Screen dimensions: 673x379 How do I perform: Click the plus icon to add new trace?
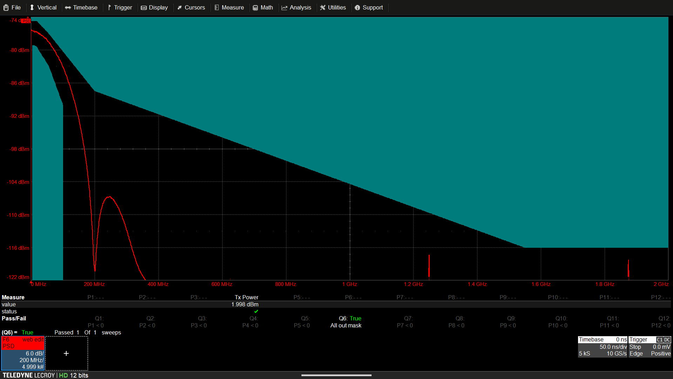coord(66,353)
